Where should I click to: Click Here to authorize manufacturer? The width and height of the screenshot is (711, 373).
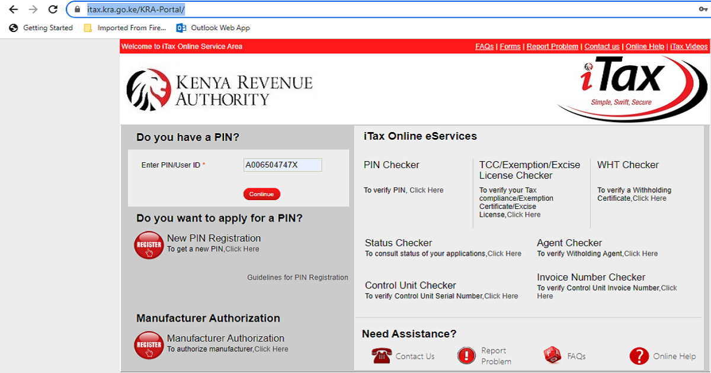(x=271, y=349)
